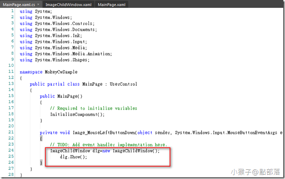Click 'using System.Windows;' on line 2
Screen dimensions: 285x179
pos(46,18)
